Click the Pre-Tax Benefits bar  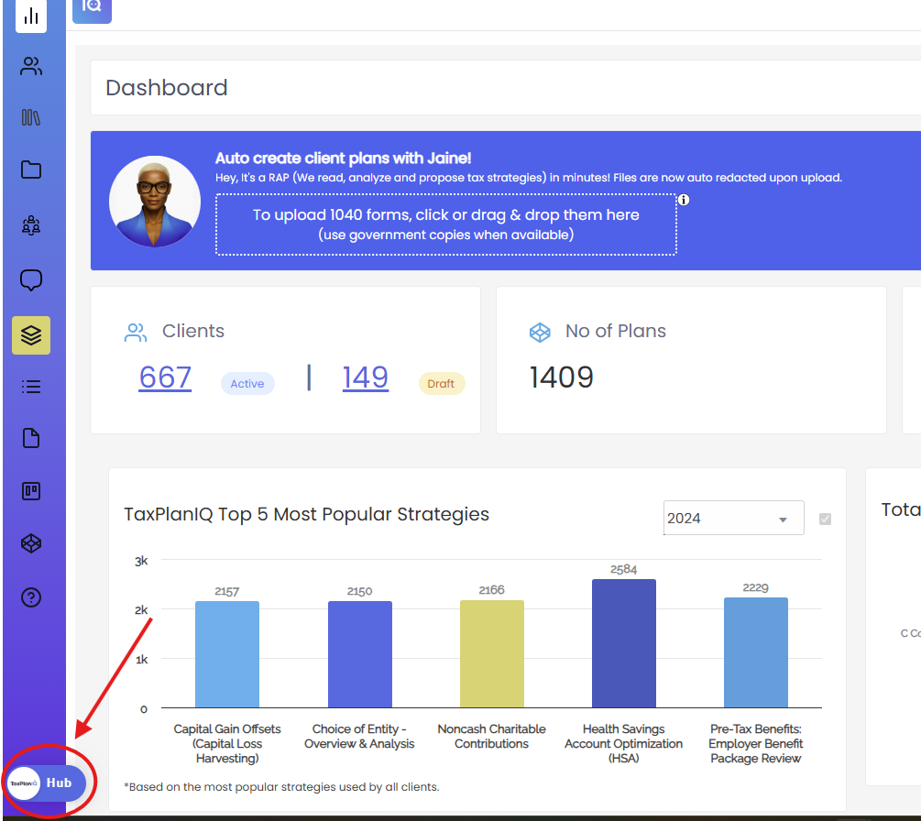756,652
